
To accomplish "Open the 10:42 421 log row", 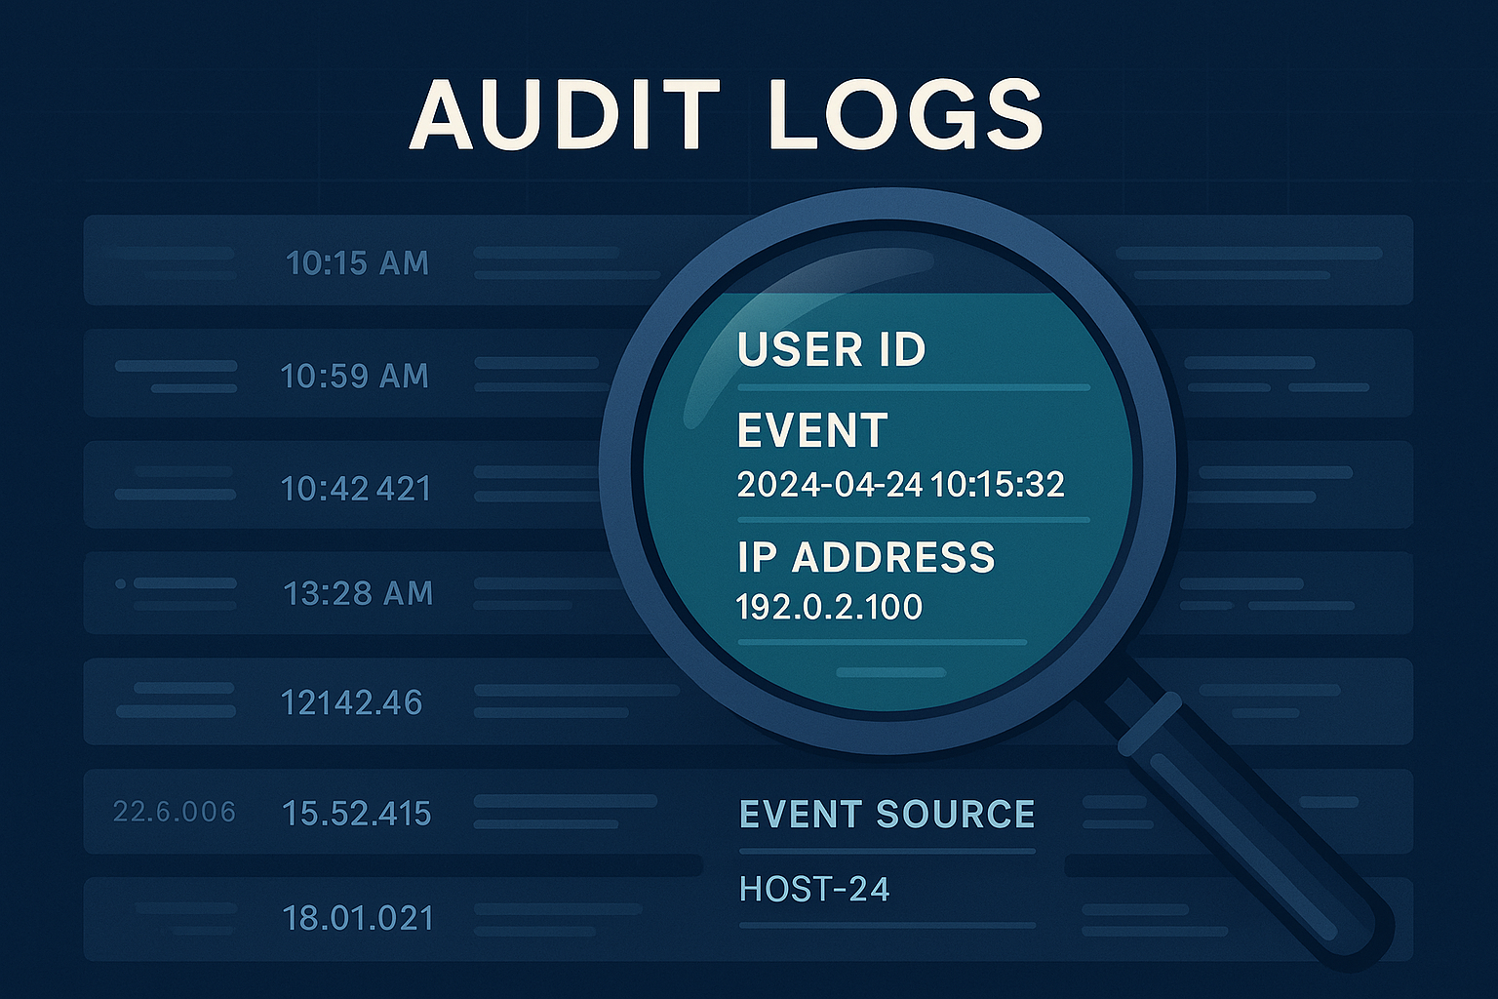I will click(x=355, y=488).
